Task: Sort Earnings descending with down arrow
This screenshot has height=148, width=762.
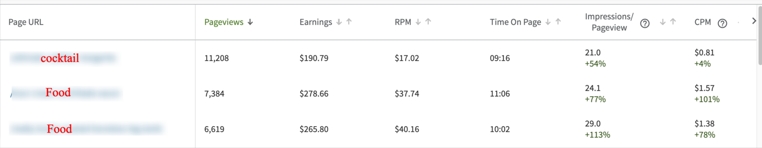Action: coord(339,22)
